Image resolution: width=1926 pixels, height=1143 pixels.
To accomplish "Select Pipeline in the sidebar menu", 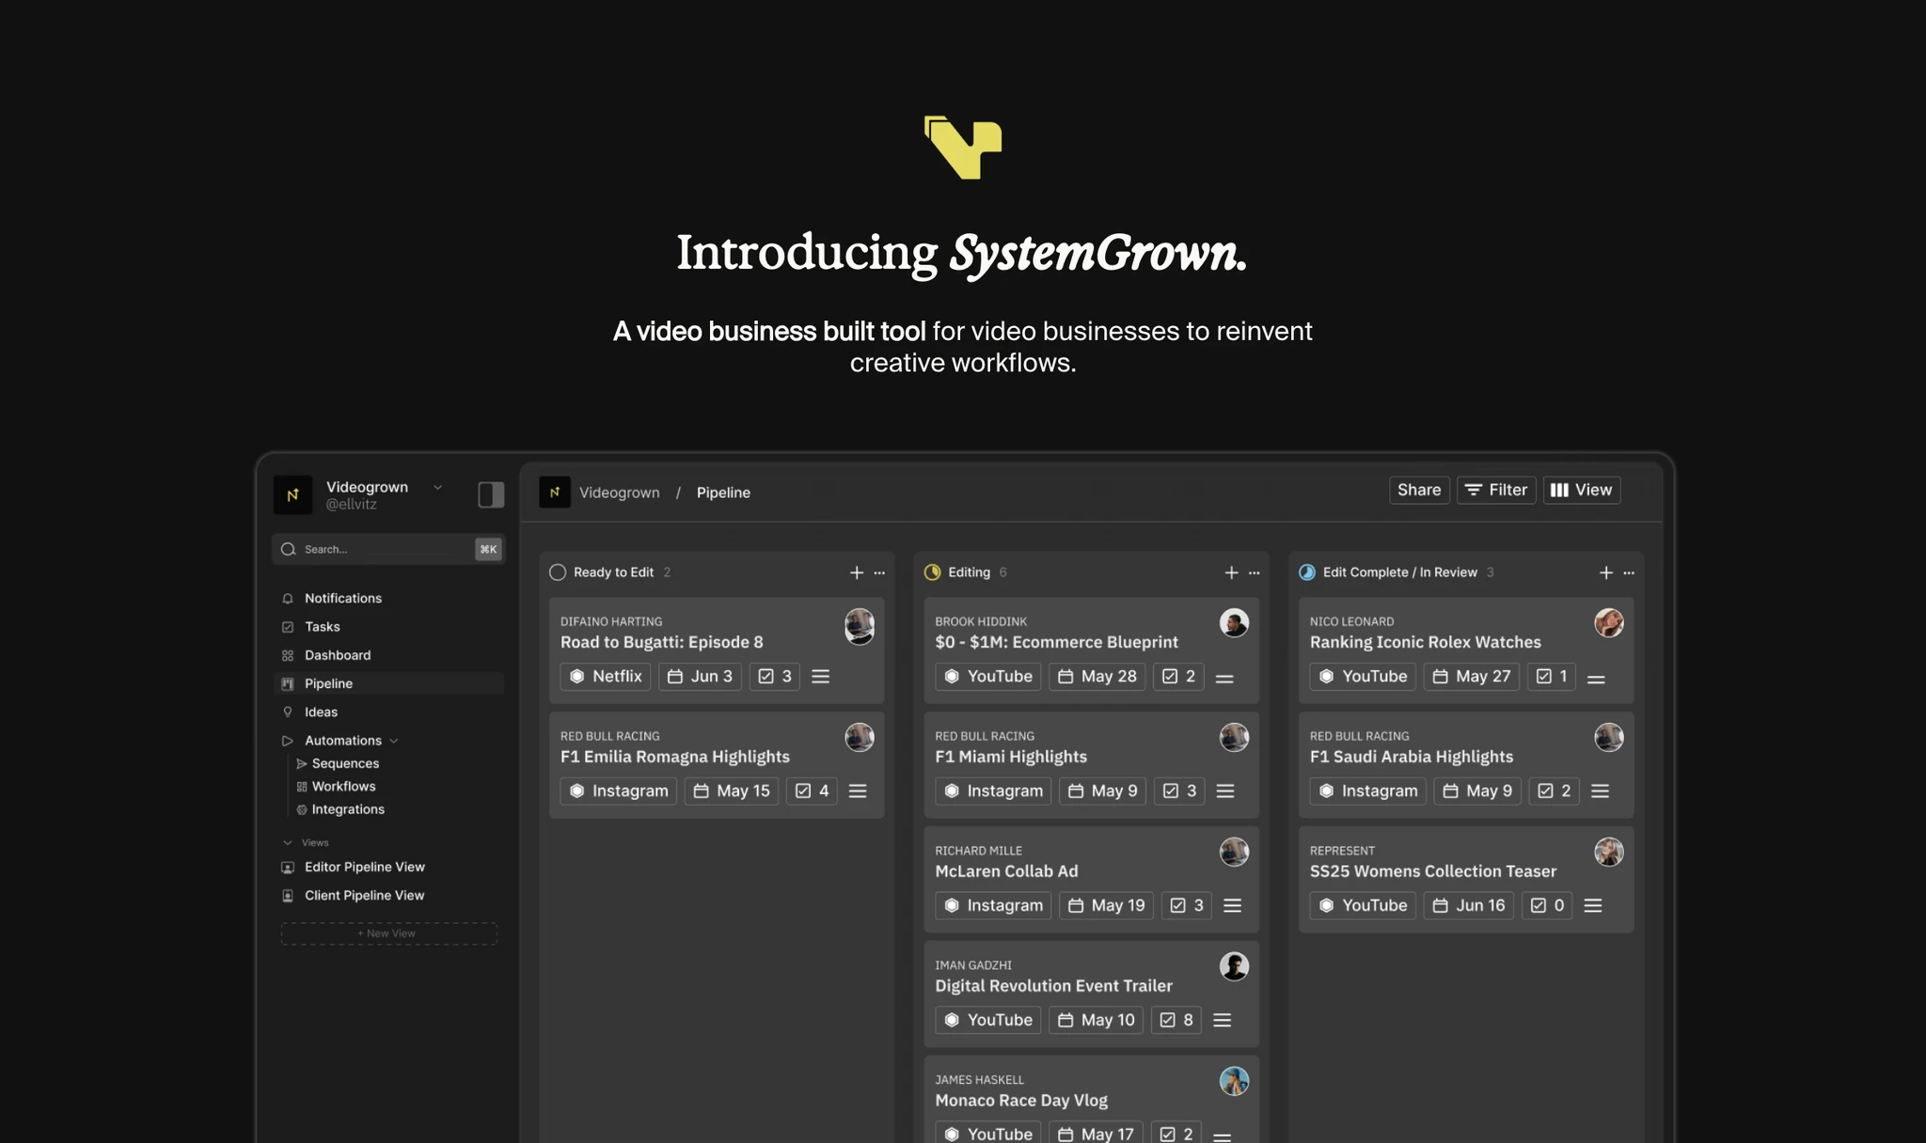I will pyautogui.click(x=328, y=683).
